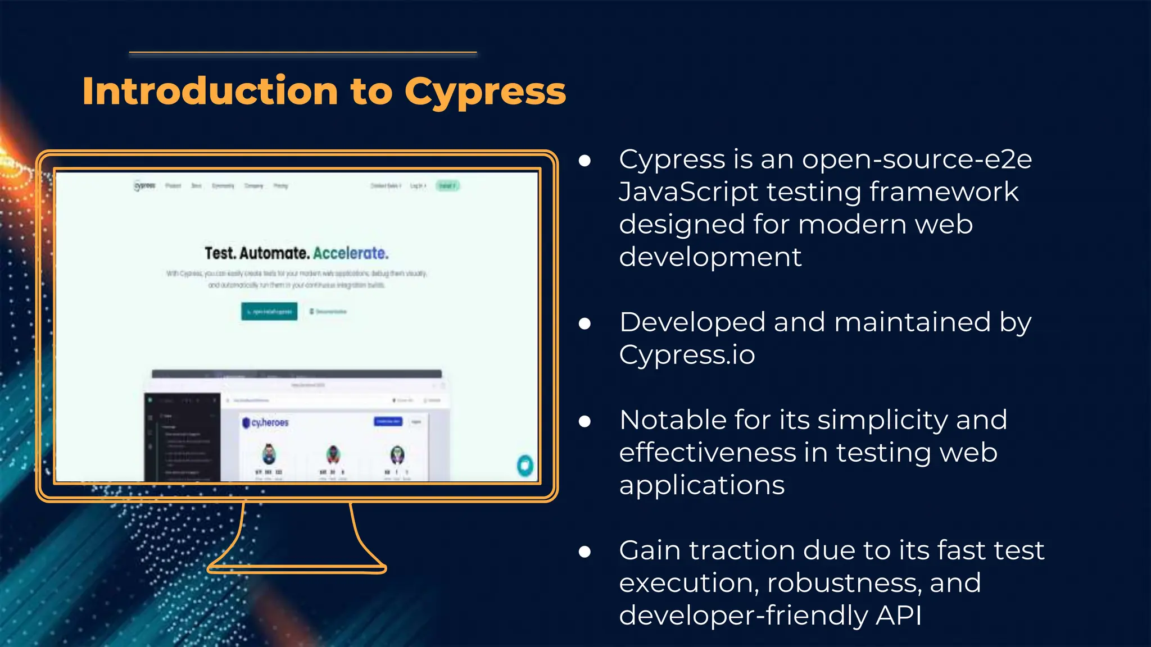Select the third hero avatar
1151x647 pixels.
[397, 454]
